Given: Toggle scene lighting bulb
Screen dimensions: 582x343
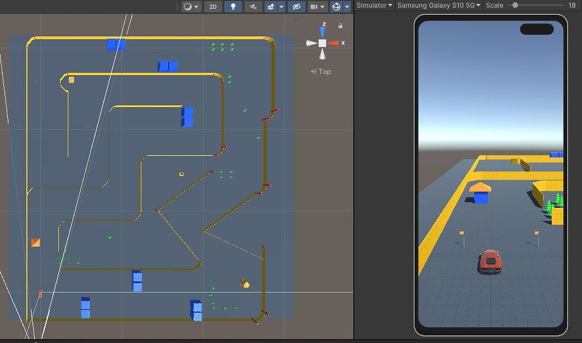Looking at the screenshot, I should coord(233,6).
